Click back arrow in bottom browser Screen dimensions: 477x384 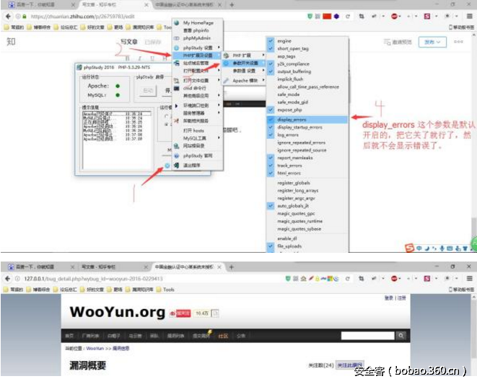coord(8,279)
